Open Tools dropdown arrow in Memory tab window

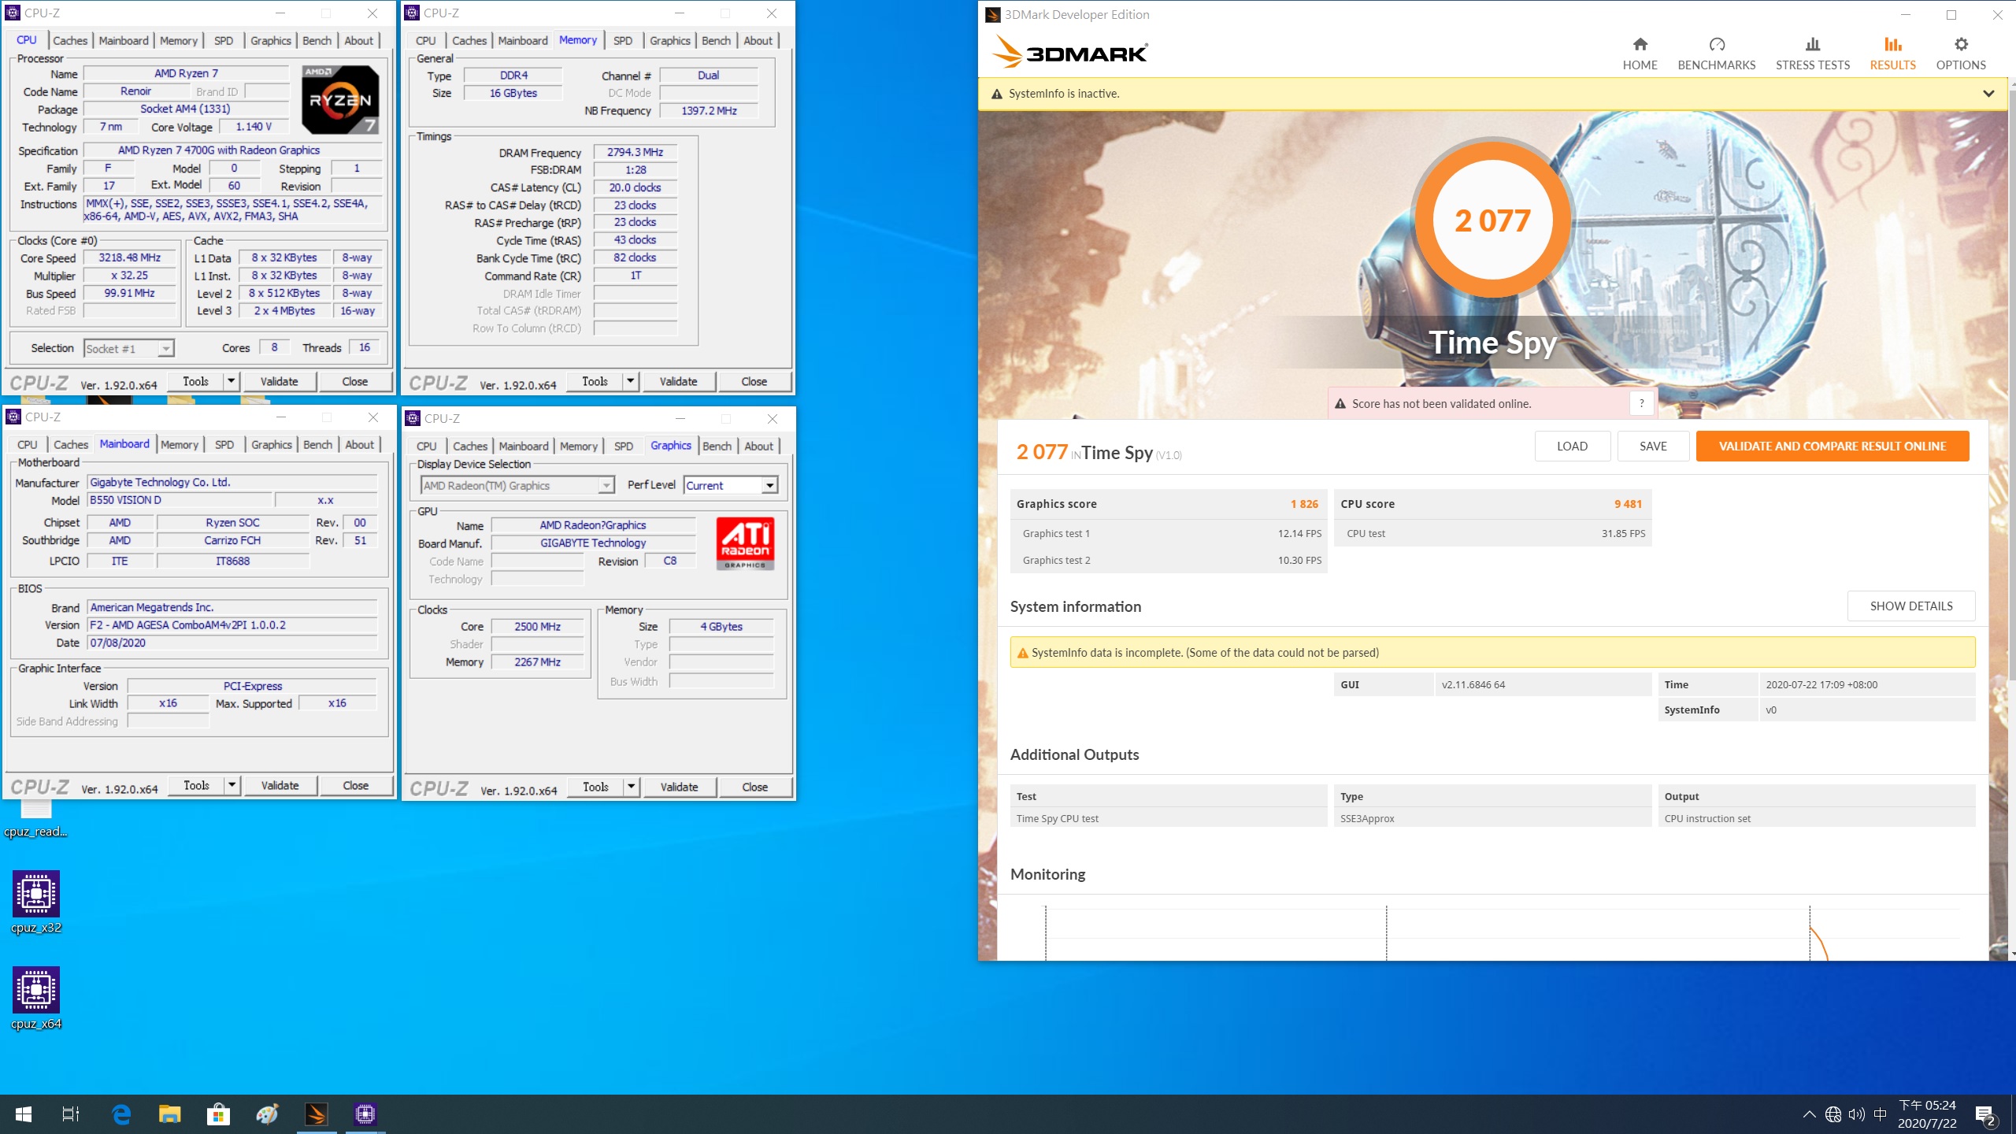[x=631, y=381]
